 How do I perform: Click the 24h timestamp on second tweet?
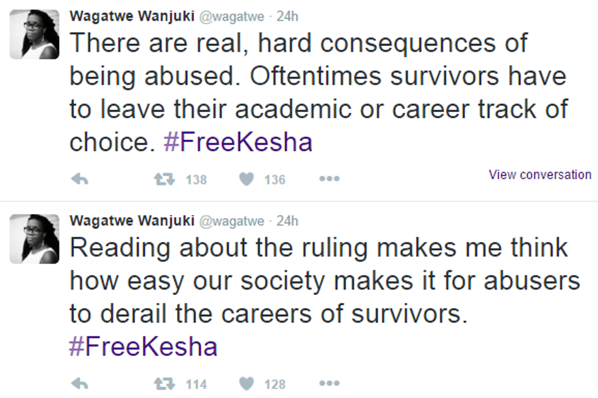287,221
